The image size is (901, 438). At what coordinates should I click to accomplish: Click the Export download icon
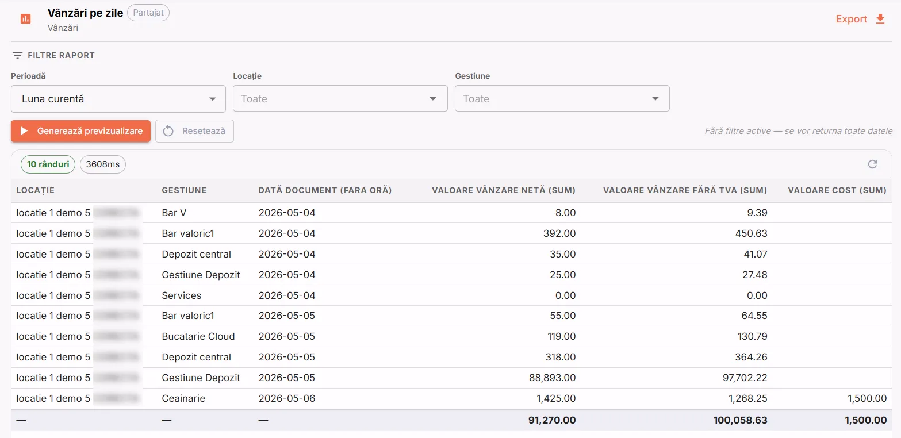(x=880, y=19)
